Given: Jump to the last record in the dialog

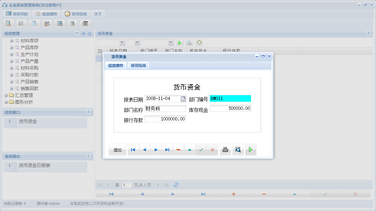Looking at the screenshot, I should click(x=167, y=149).
